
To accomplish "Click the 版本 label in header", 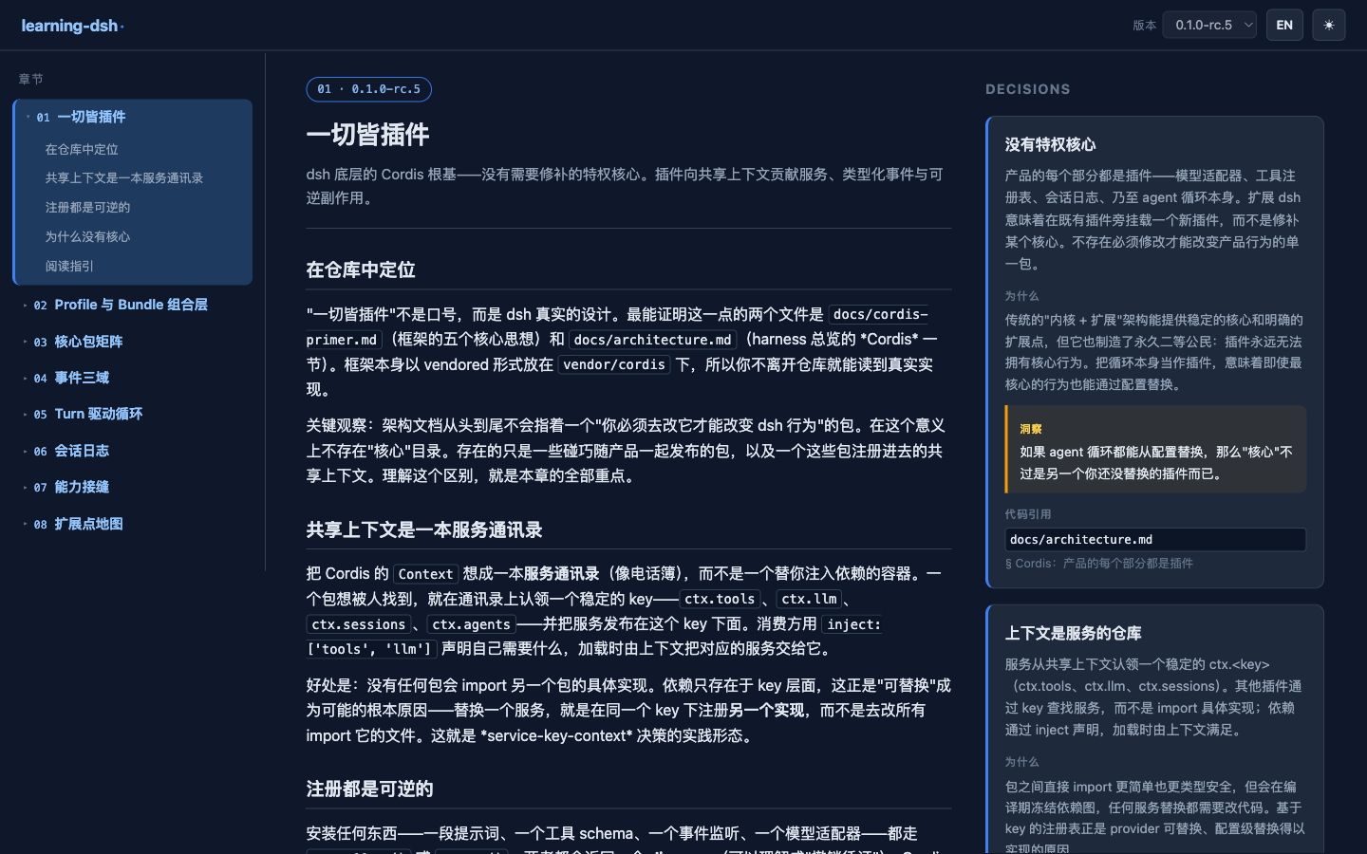I will (1144, 26).
